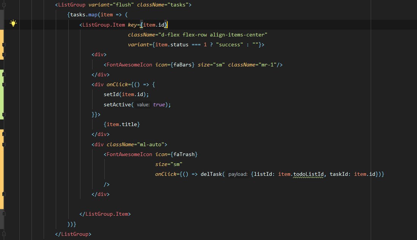Click the {item.title} expression

[x=122, y=124]
